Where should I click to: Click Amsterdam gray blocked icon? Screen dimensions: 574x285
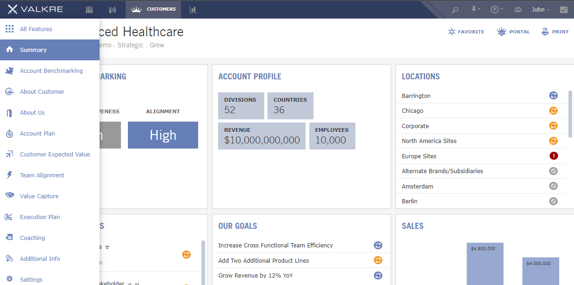pyautogui.click(x=554, y=186)
